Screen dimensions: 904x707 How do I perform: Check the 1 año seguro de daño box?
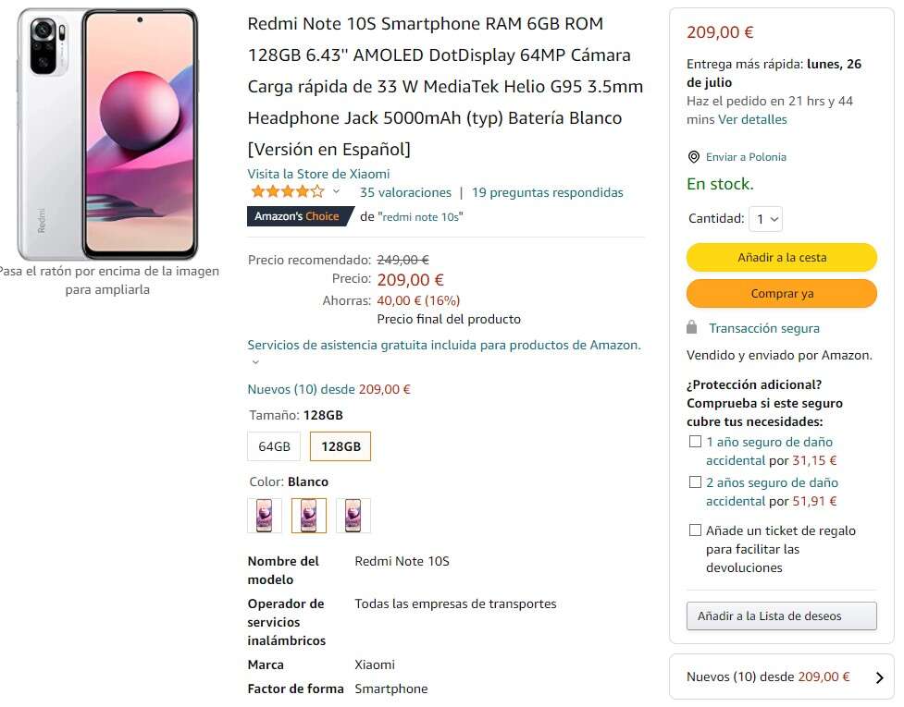(x=695, y=442)
